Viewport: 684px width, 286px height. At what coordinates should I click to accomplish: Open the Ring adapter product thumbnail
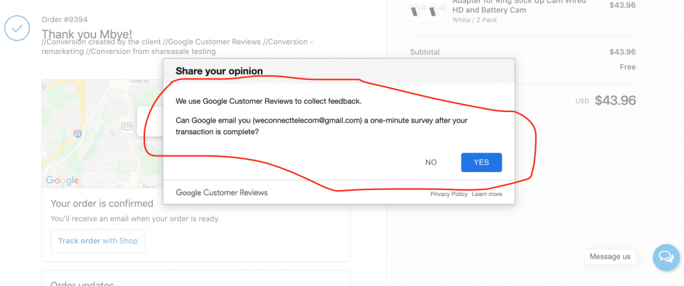[x=427, y=11]
